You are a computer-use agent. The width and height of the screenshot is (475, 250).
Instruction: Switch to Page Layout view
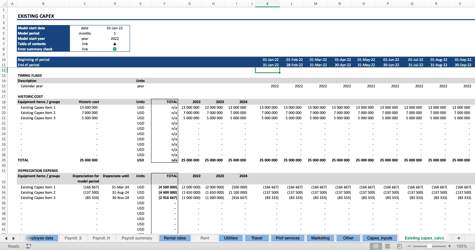coord(388,246)
